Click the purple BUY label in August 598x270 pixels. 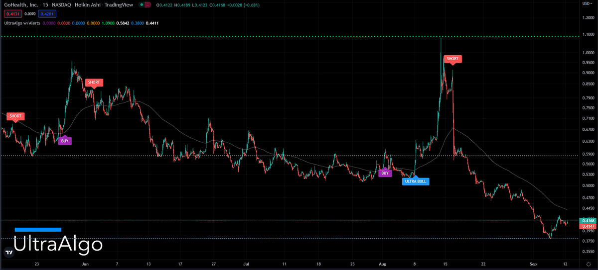(385, 173)
